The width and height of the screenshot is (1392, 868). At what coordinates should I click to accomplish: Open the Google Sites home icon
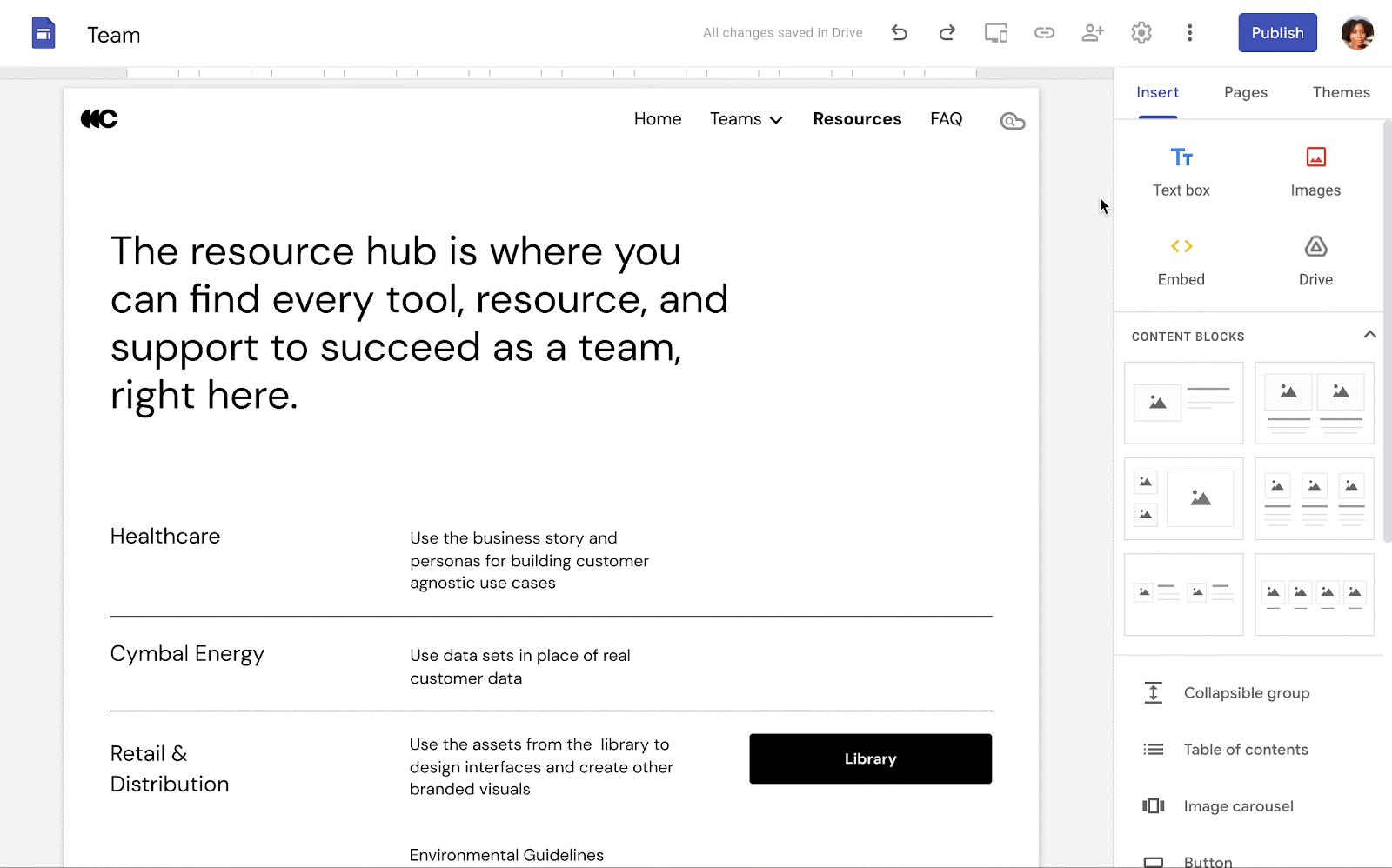(43, 34)
